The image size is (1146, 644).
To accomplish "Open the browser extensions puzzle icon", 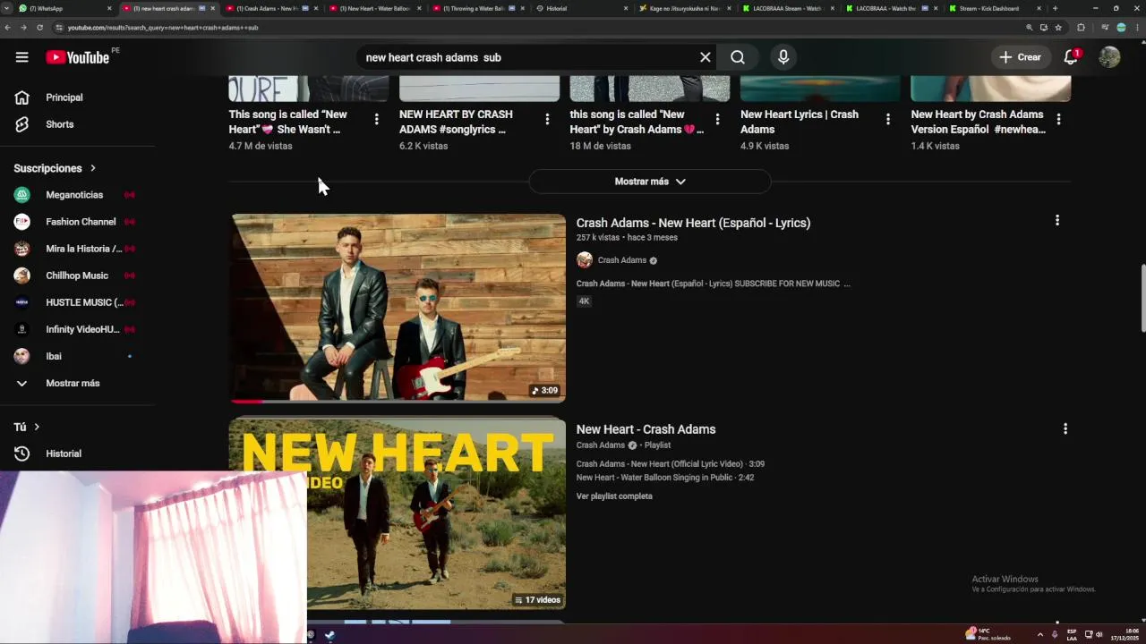I will pos(1081,28).
